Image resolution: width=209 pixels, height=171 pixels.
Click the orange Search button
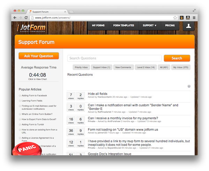tap(177, 58)
